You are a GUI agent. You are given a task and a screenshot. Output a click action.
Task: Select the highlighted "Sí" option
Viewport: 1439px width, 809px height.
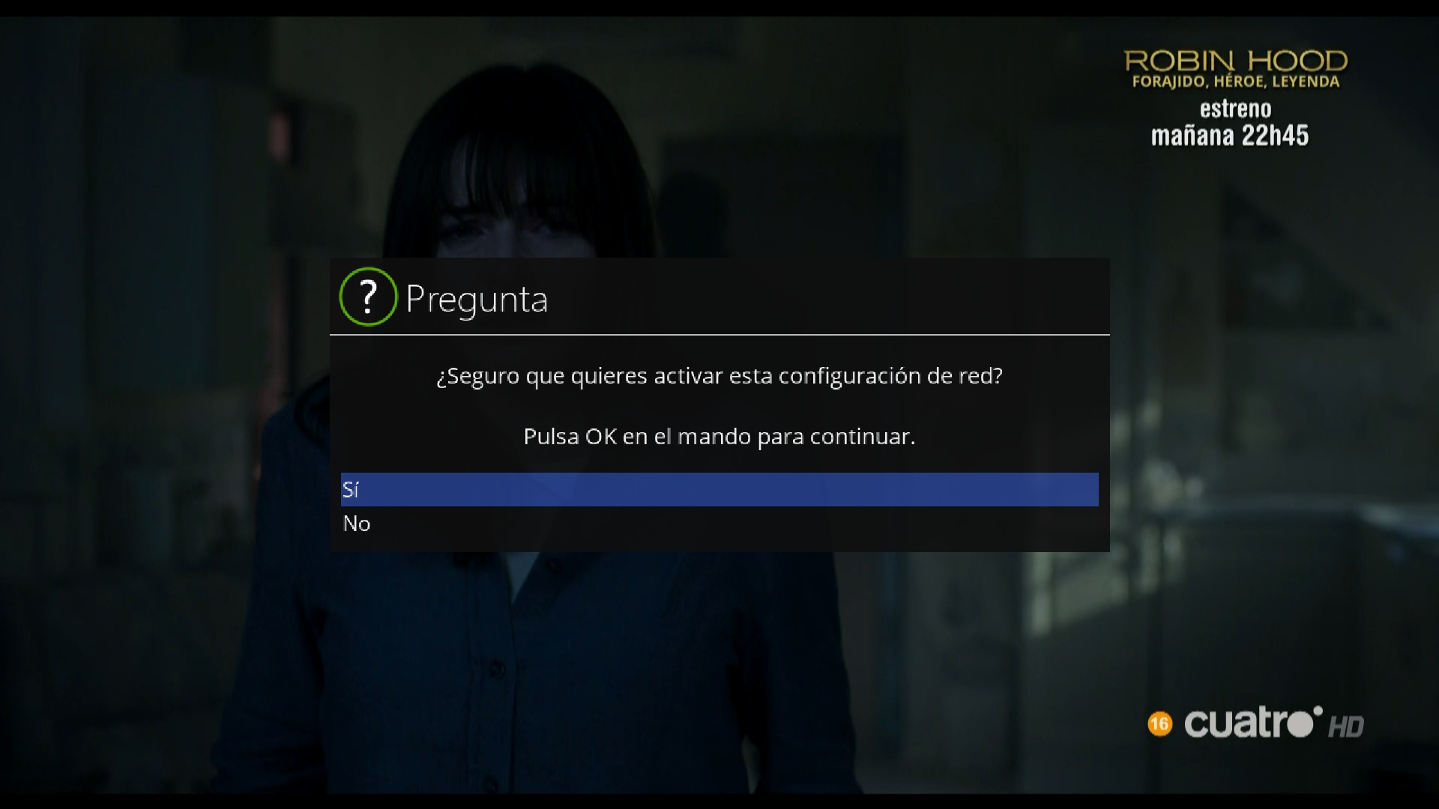(719, 489)
